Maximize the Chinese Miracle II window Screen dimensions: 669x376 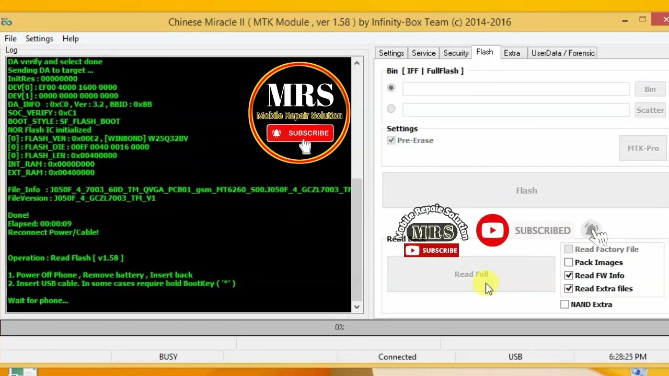coord(642,20)
